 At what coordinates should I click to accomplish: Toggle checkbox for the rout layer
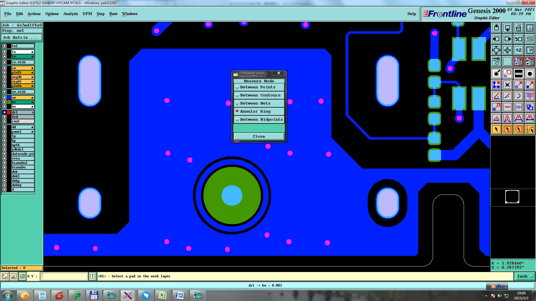(4, 121)
